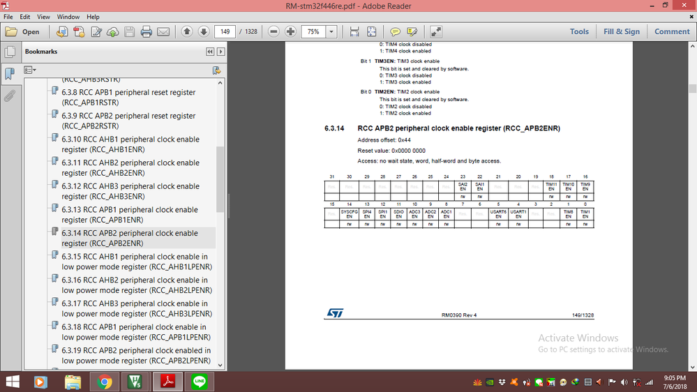Click the volume speaker tray icon
Viewport: 697px width, 392px height.
point(624,382)
